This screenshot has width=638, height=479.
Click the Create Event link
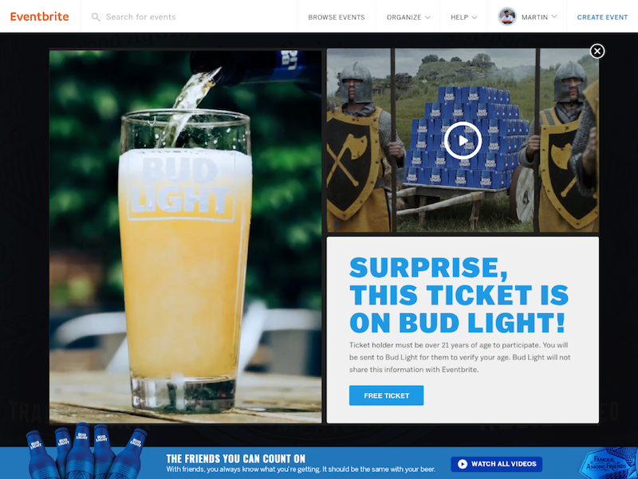click(x=602, y=17)
